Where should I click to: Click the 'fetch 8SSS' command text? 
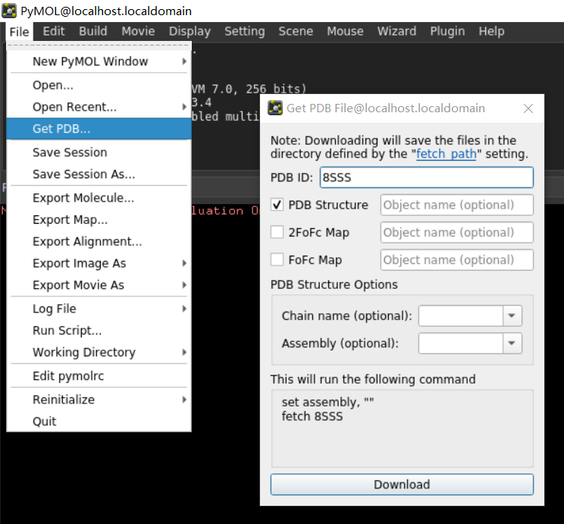tap(312, 416)
